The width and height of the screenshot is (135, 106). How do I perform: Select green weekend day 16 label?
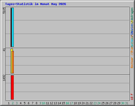67,103
